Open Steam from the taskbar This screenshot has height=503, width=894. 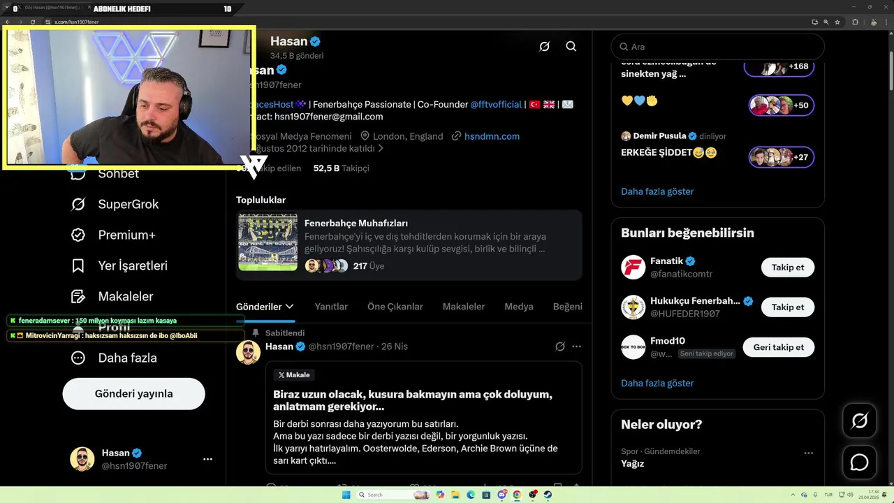548,495
